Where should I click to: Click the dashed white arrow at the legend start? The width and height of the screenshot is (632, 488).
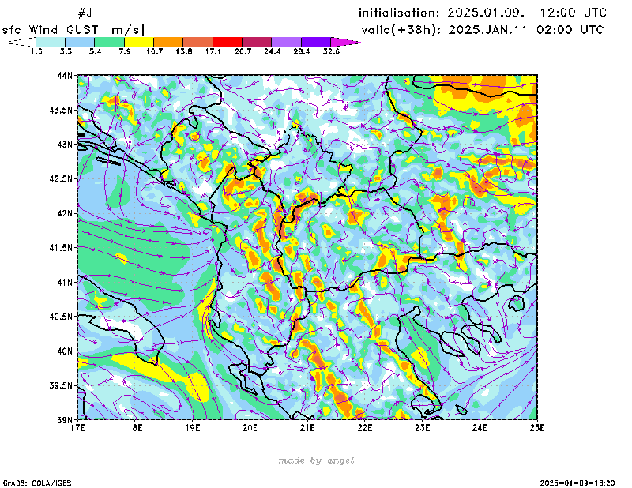coord(21,42)
